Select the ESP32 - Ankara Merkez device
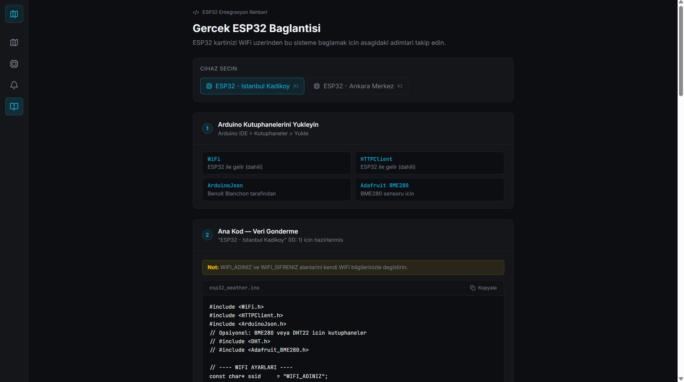 pos(358,86)
